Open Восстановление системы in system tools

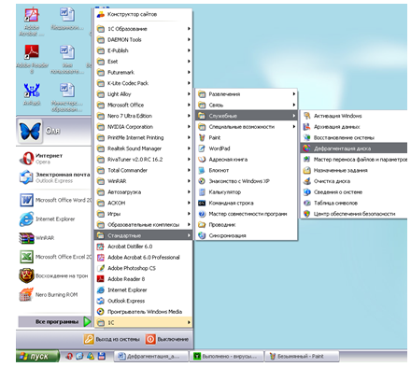[x=354, y=137]
